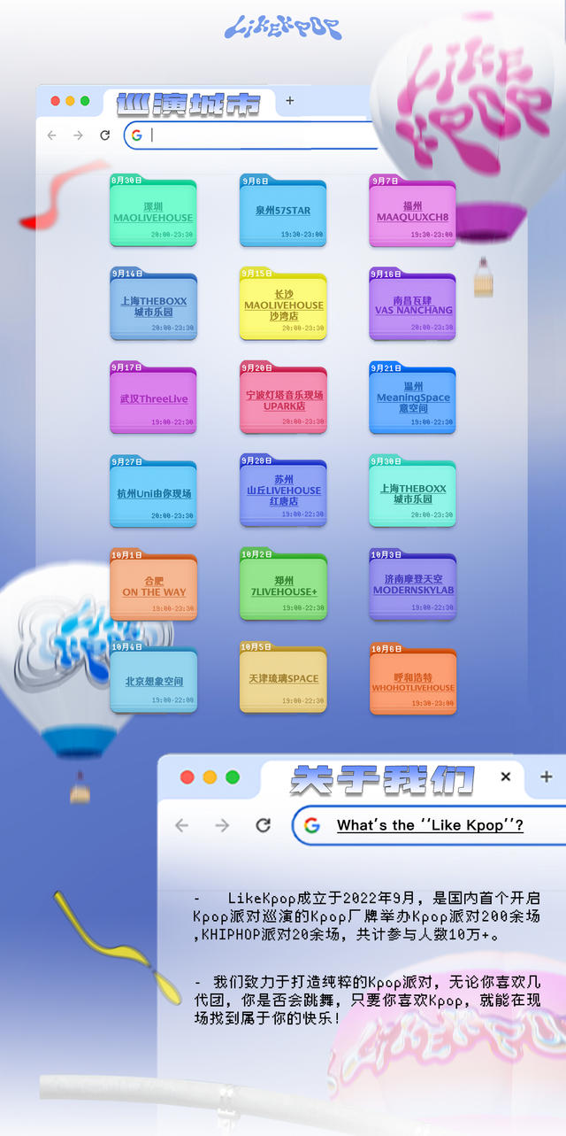Add a new tab beside 巡演城市
This screenshot has width=566, height=1136.
[289, 101]
